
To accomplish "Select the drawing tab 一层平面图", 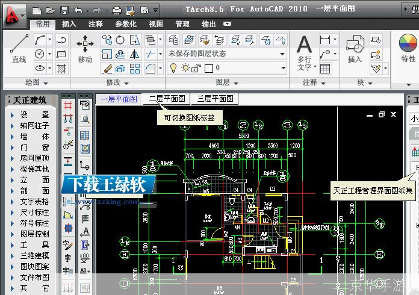I will pyautogui.click(x=119, y=99).
